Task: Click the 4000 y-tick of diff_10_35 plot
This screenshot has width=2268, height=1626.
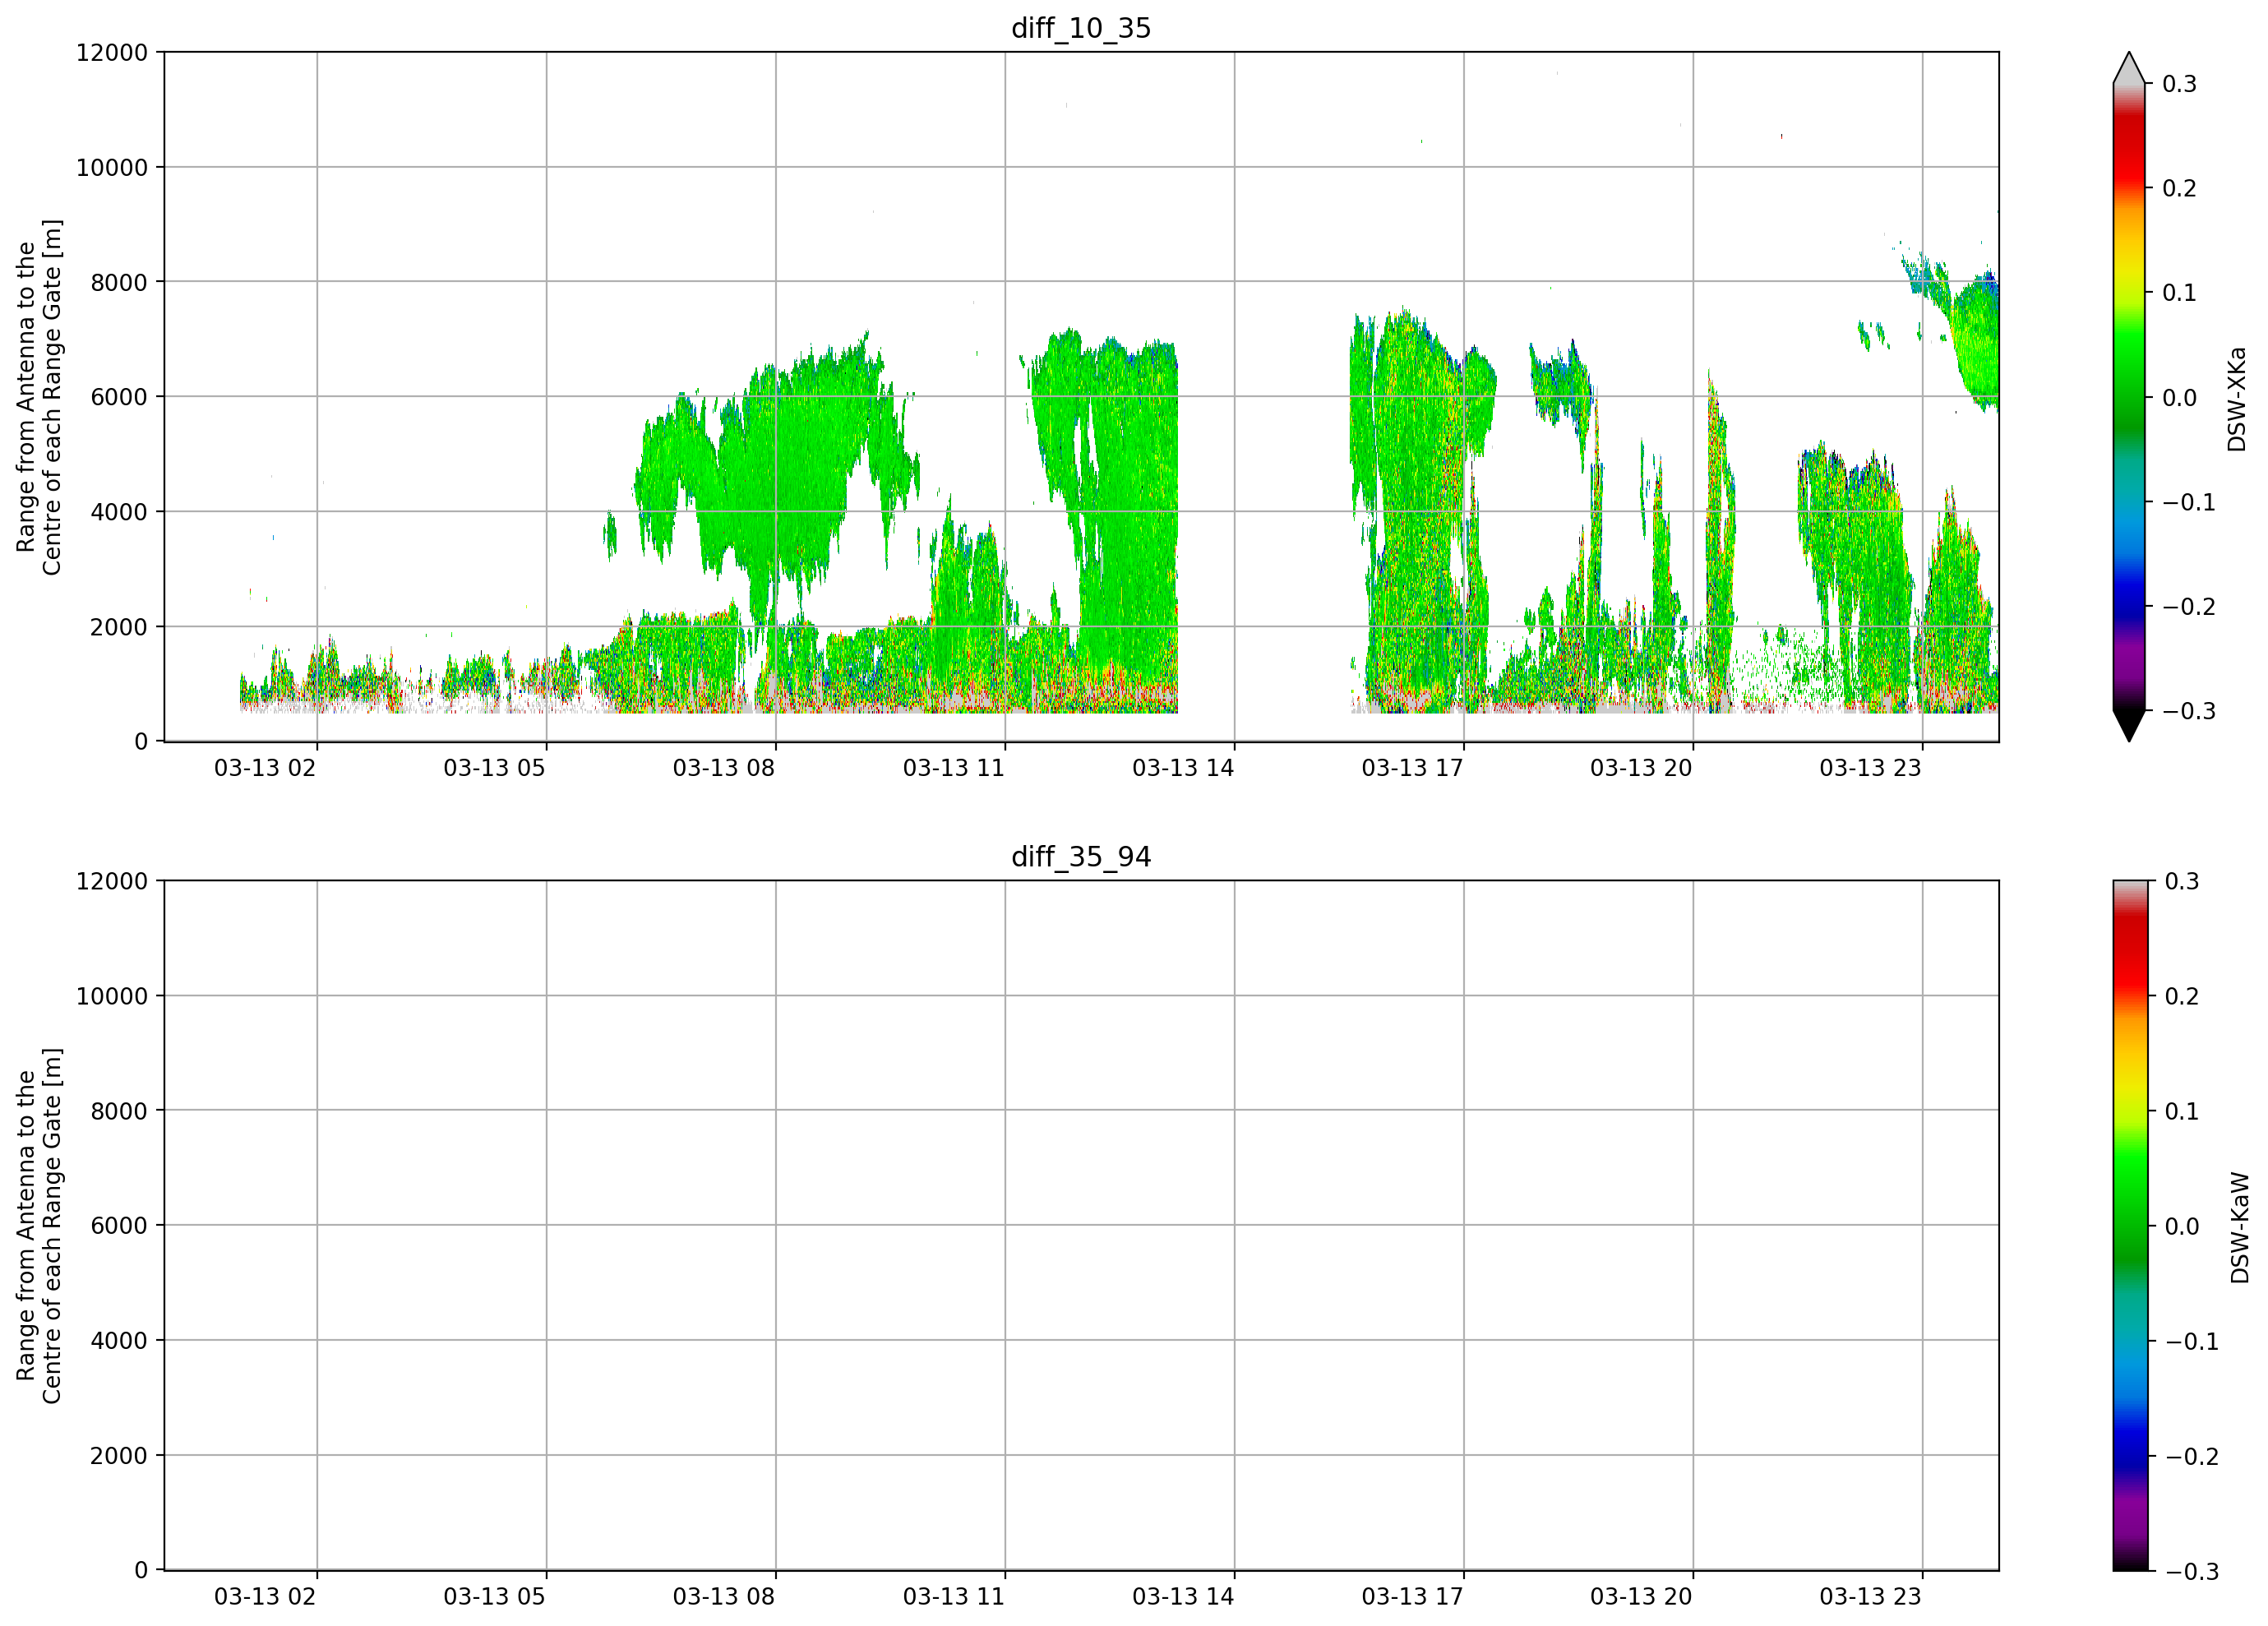Action: tap(119, 512)
